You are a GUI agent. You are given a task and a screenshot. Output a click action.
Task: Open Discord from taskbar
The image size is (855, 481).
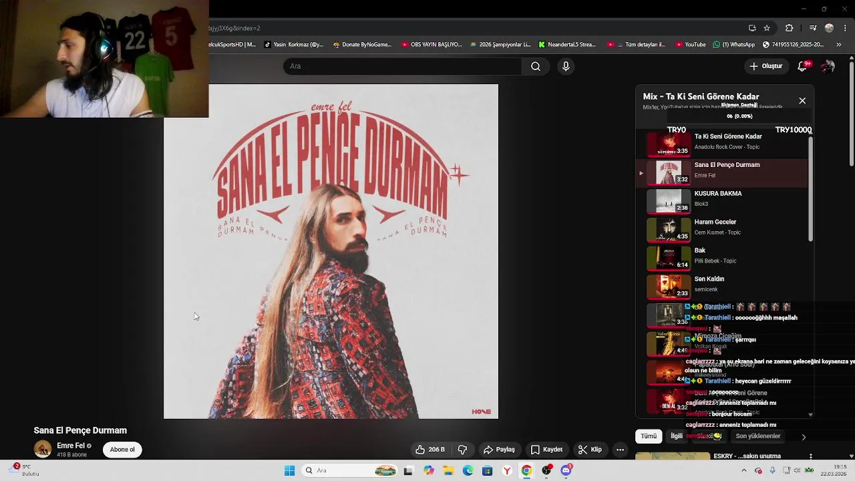(x=566, y=471)
